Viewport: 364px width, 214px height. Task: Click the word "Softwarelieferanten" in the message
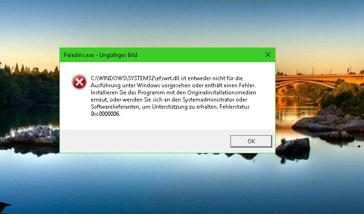click(115, 107)
